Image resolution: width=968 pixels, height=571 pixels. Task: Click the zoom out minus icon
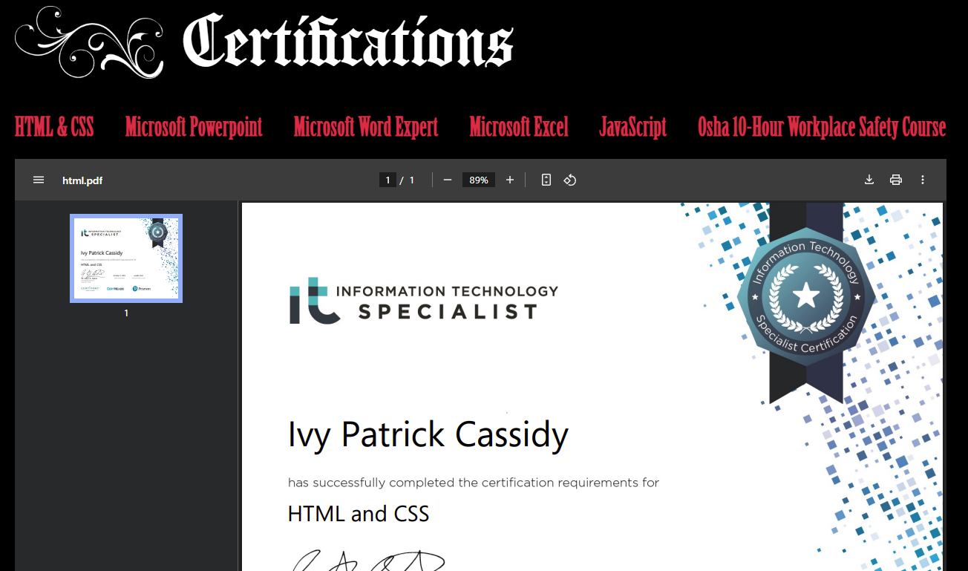pyautogui.click(x=448, y=180)
